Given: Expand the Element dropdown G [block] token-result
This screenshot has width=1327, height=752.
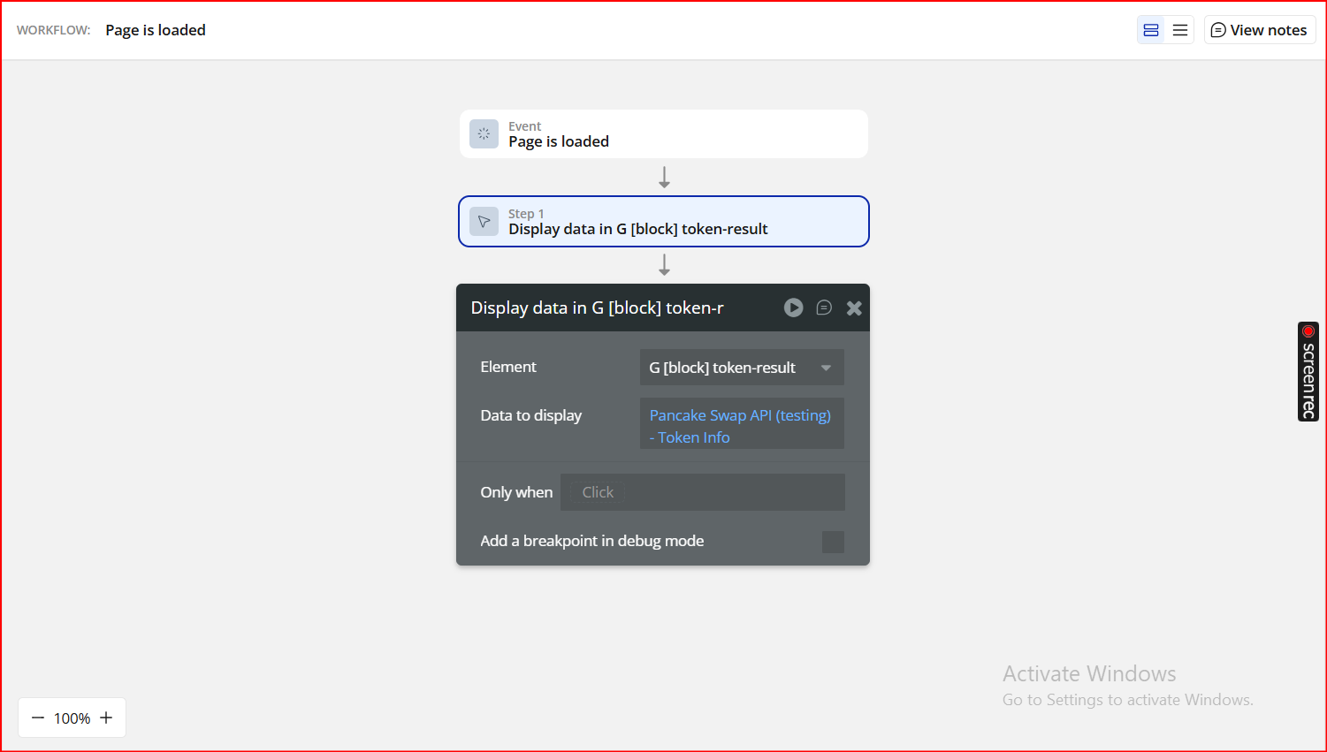Looking at the screenshot, I should (x=723, y=368).
